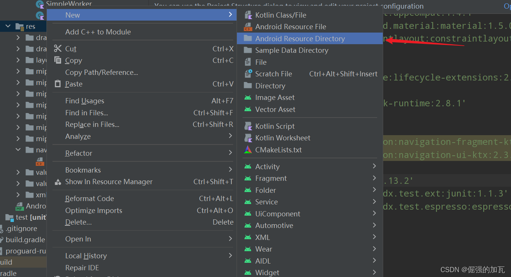Open the Fragment submenu arrow

374,178
